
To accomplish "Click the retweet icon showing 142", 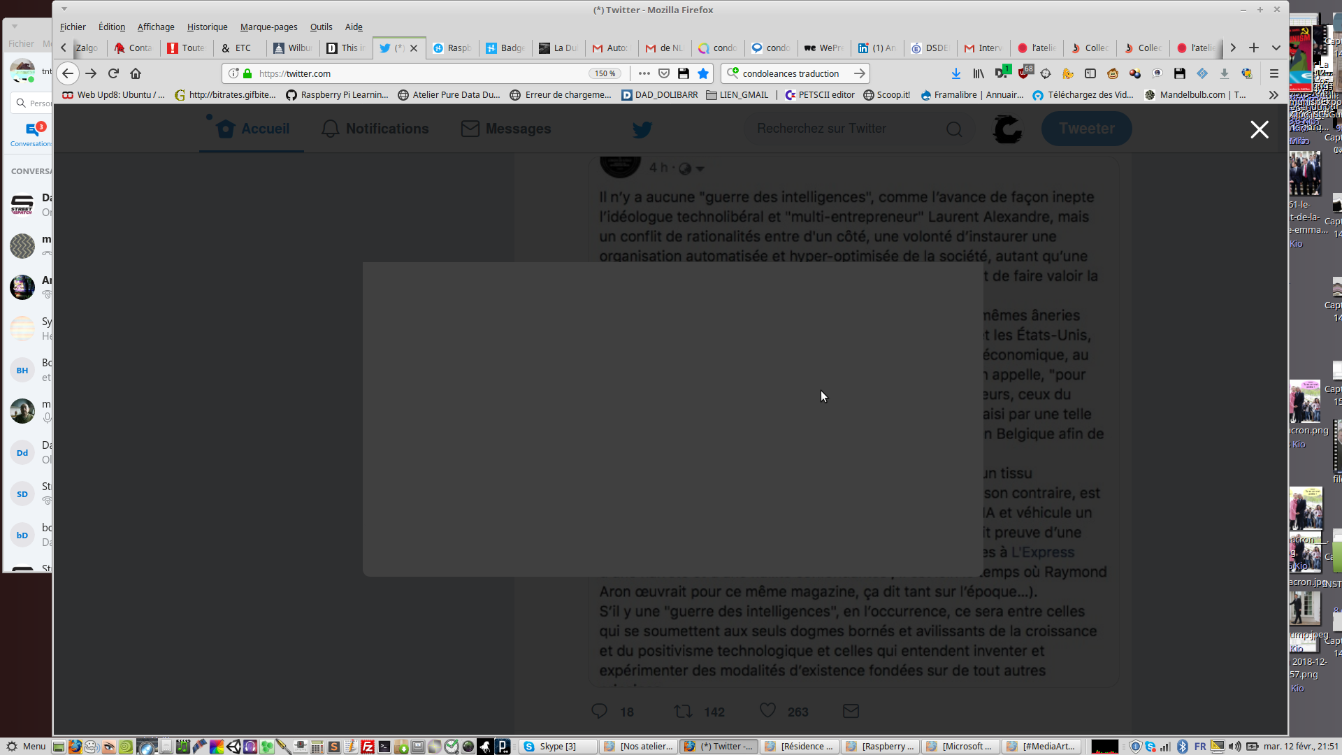I will point(683,711).
